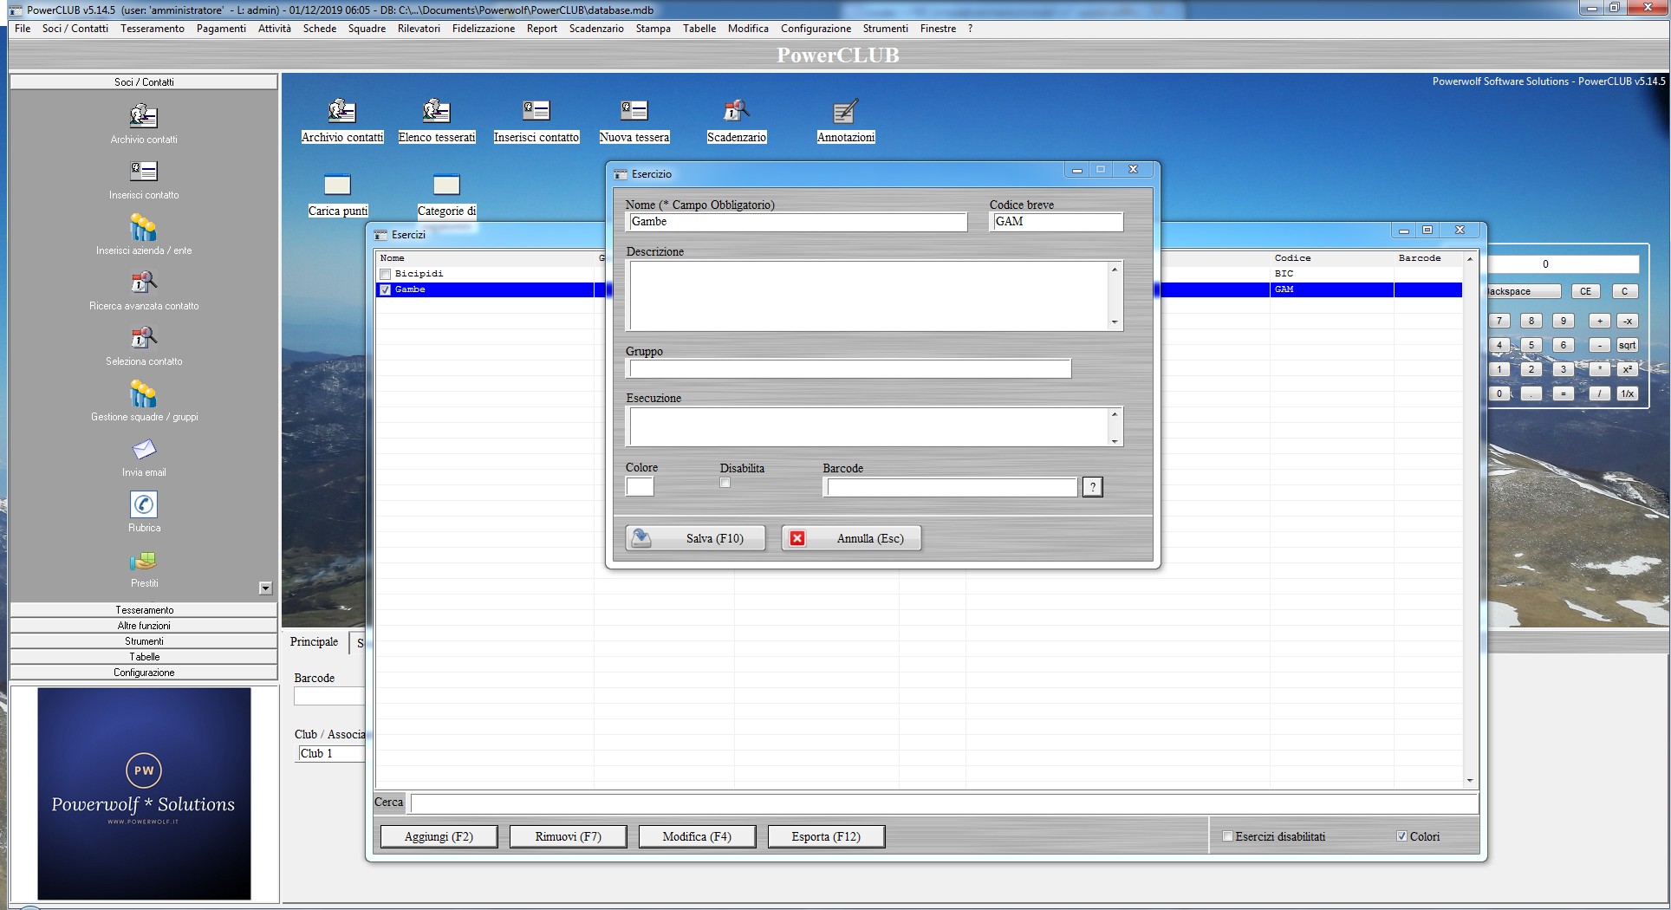Toggle the Colori checkbox

[1401, 836]
